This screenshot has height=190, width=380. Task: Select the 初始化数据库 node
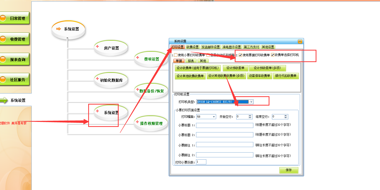[111, 80]
